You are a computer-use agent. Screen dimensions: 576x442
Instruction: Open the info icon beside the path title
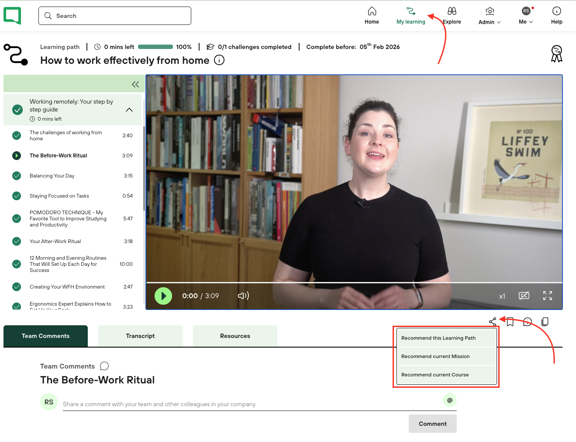(x=219, y=60)
